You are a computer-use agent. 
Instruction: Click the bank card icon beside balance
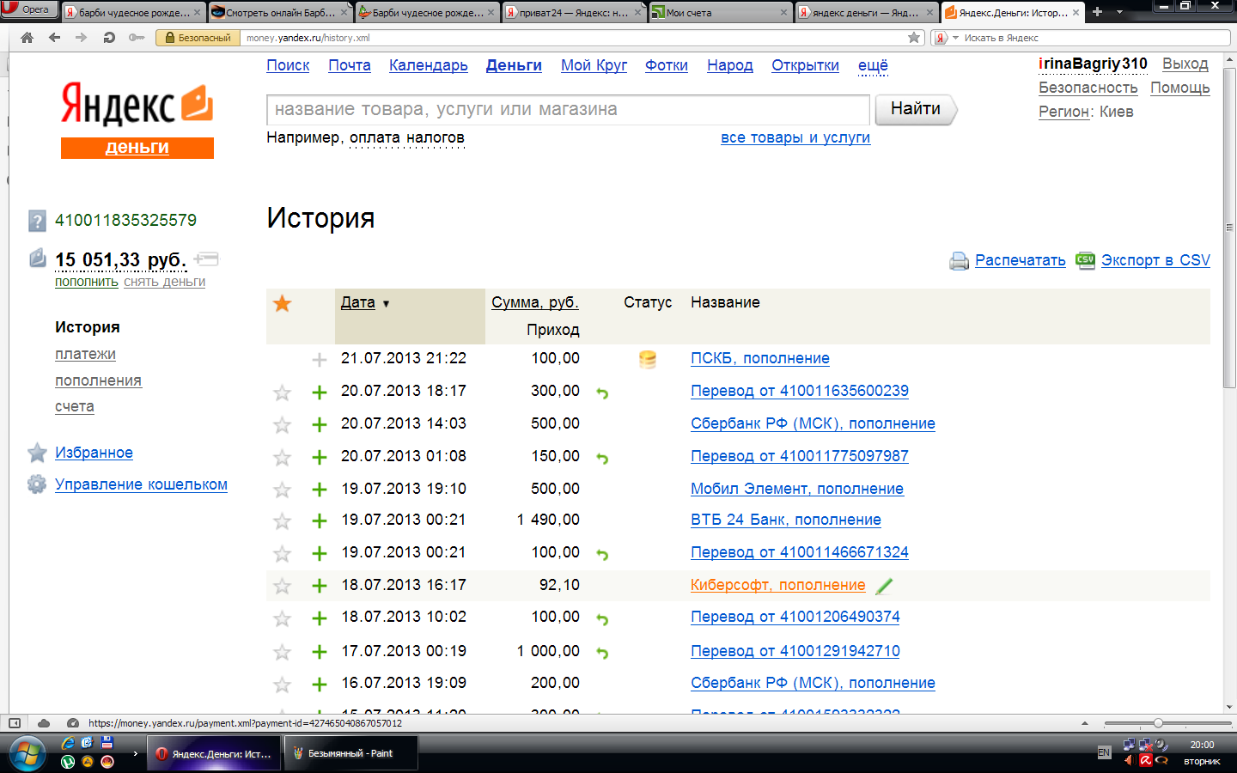click(206, 259)
